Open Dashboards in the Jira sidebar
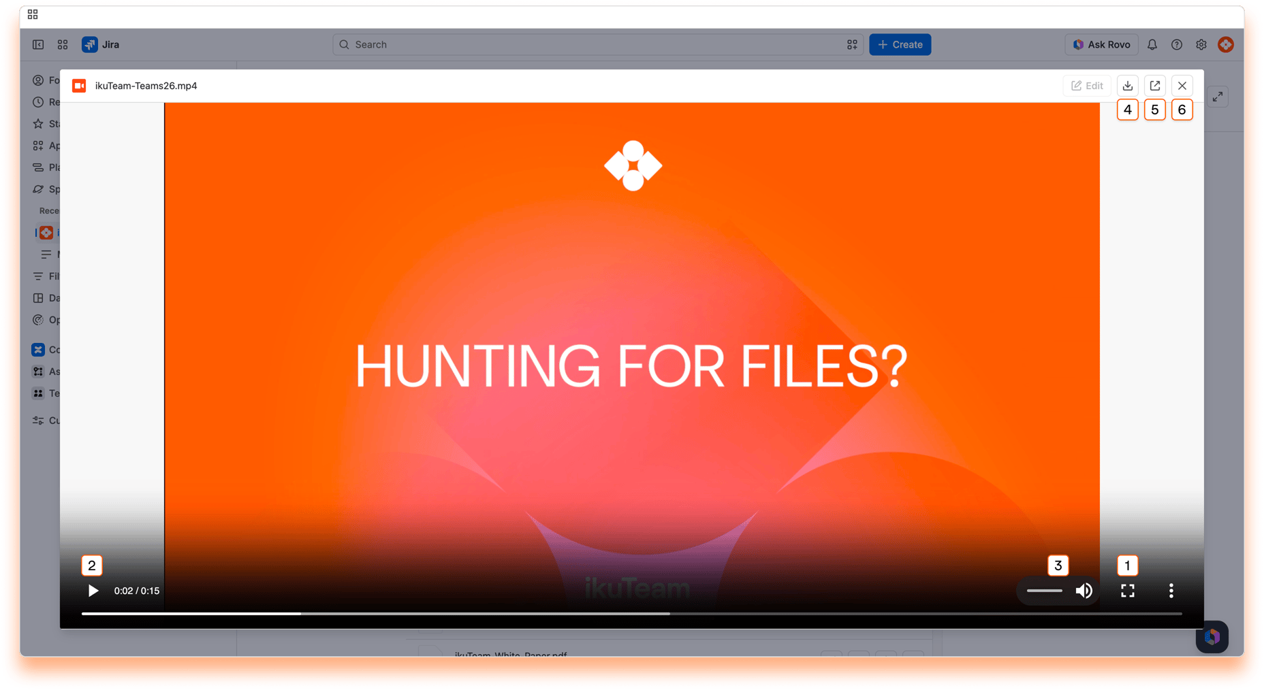 [x=46, y=298]
